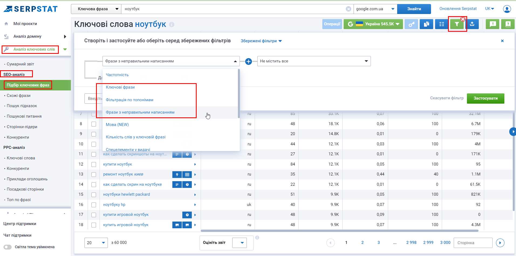The height and width of the screenshot is (256, 516).
Task: Click the export upload icon button
Action: [472, 24]
